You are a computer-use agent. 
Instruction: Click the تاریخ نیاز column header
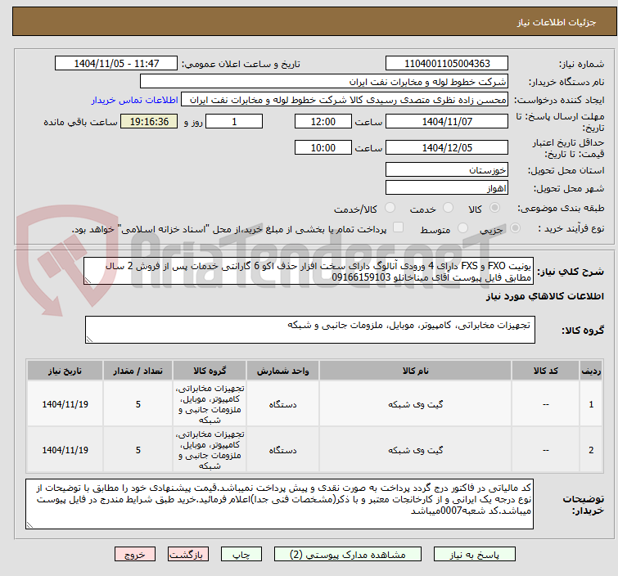click(x=65, y=371)
